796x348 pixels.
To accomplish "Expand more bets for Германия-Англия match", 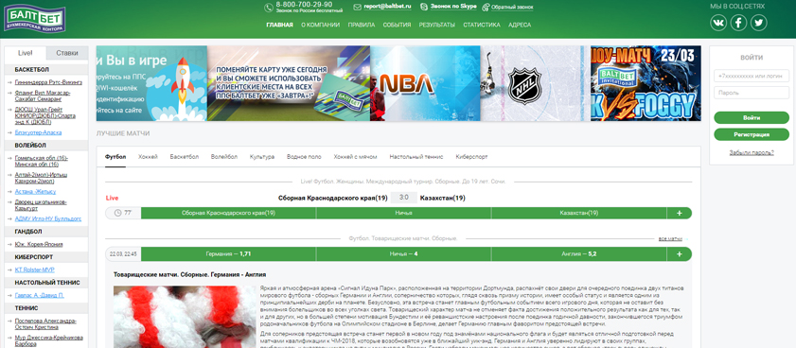I will point(680,253).
